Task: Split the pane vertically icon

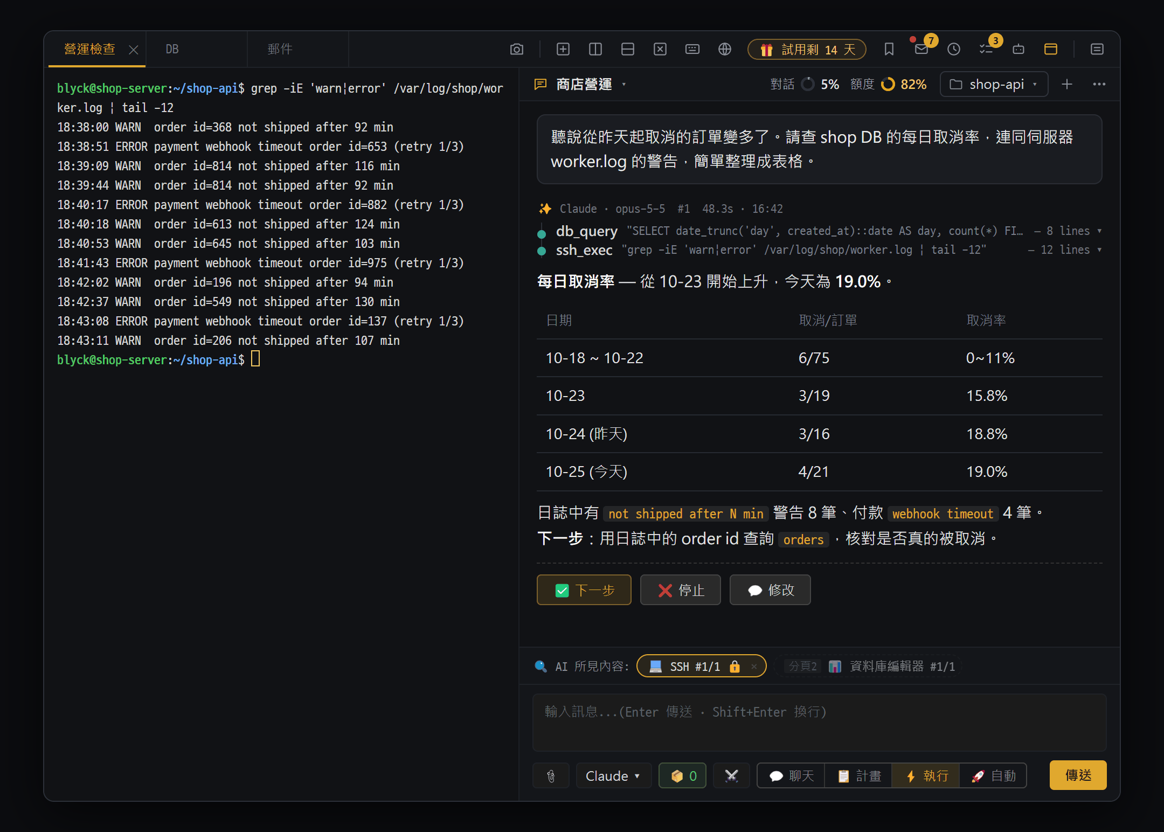Action: (595, 49)
